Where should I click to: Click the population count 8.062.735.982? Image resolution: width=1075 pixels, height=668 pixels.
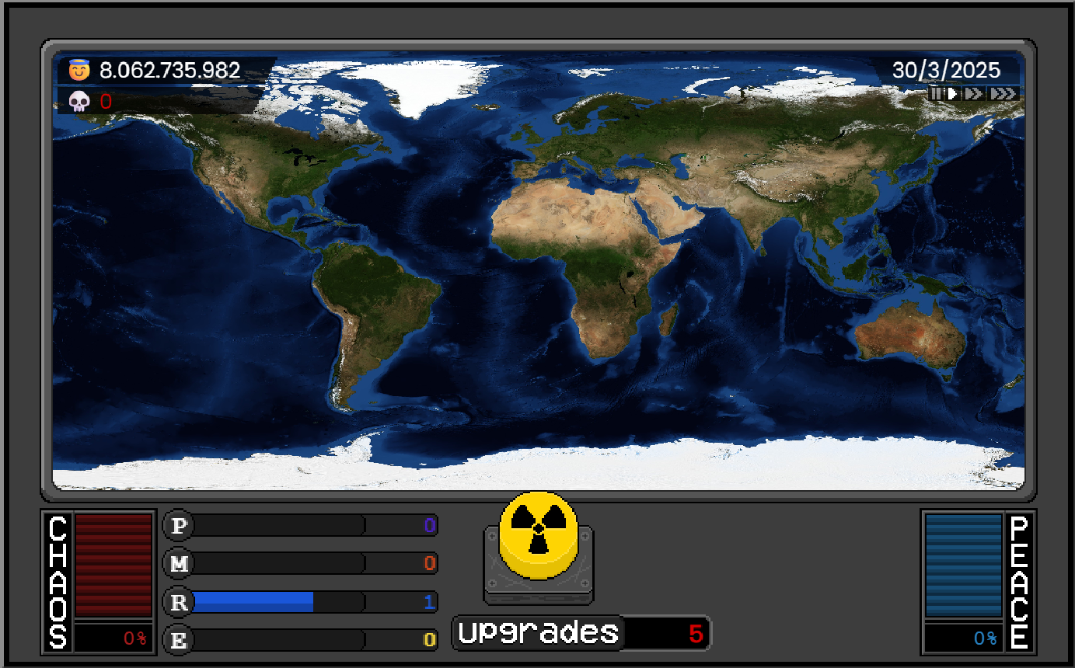[169, 71]
